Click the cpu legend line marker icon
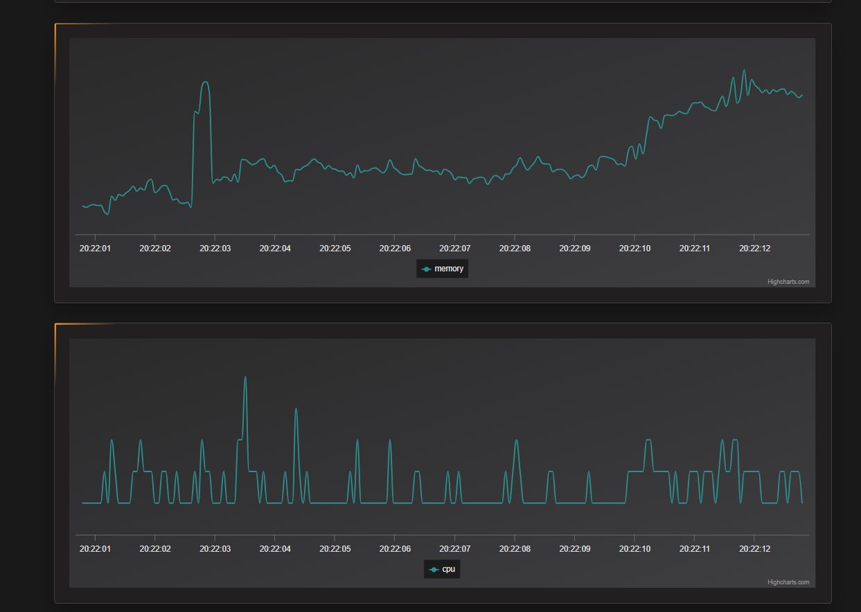Image resolution: width=861 pixels, height=612 pixels. 434,570
